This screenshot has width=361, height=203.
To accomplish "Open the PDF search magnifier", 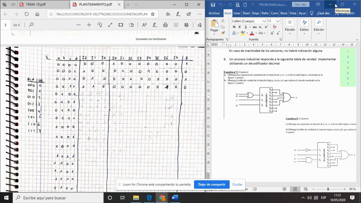I will coord(31,25).
